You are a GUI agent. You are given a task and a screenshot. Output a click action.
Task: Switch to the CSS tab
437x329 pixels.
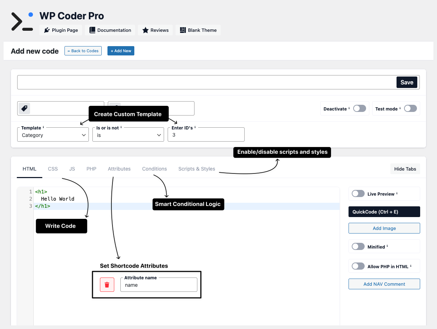[x=53, y=169]
